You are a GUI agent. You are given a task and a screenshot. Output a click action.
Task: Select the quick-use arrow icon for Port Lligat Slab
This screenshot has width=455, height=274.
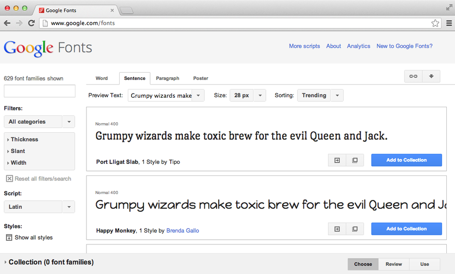(337, 160)
